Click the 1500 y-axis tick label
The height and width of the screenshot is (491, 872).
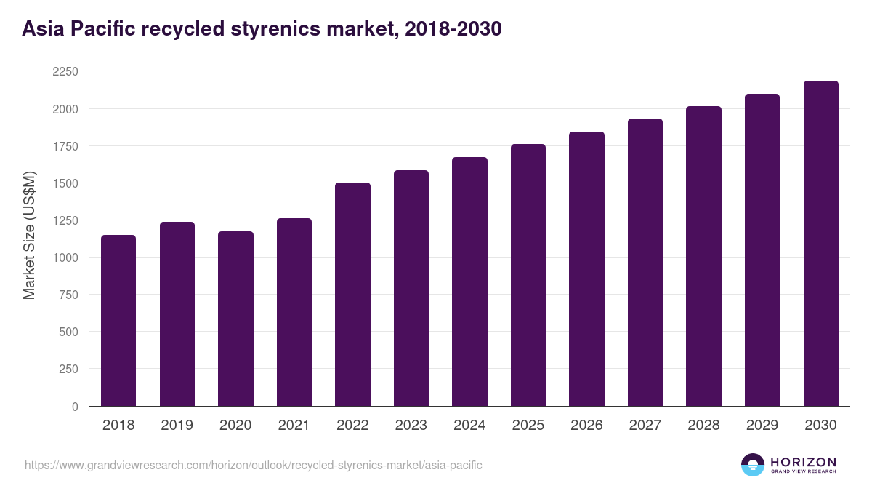tap(65, 183)
